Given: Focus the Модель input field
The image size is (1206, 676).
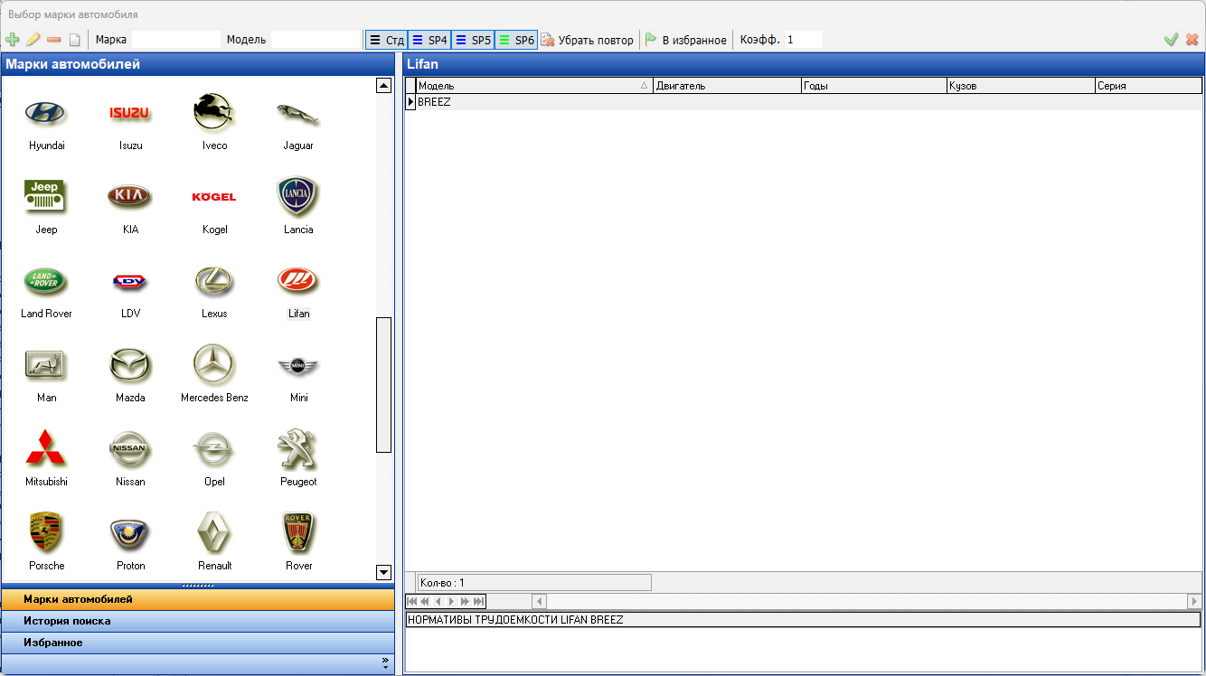Looking at the screenshot, I should pos(316,40).
